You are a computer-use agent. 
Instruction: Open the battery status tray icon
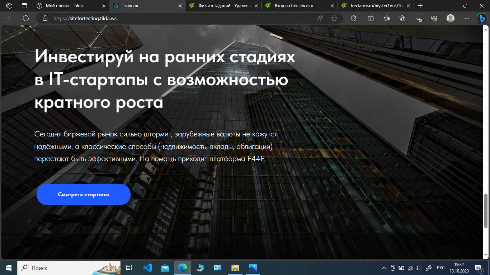[401, 268]
